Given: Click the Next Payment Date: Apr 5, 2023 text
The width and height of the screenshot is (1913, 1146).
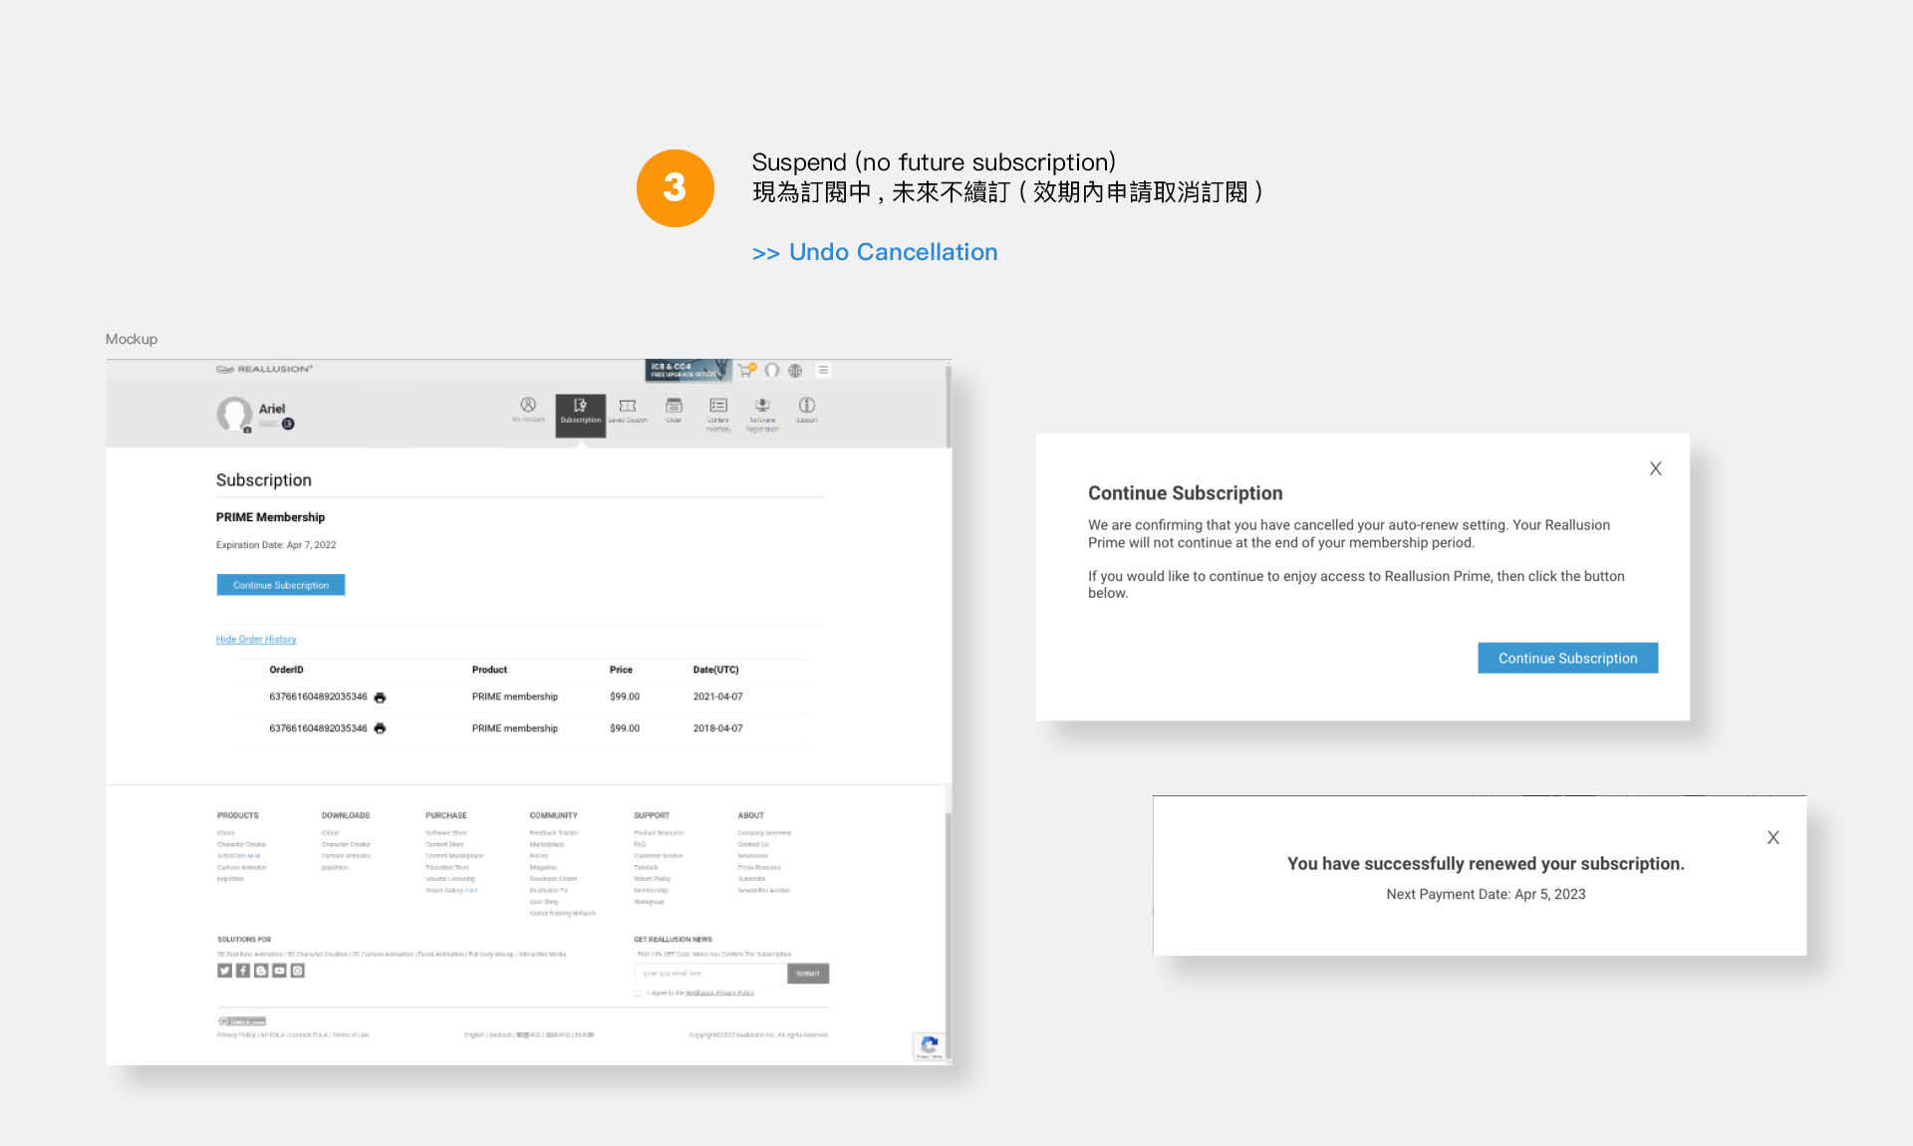Looking at the screenshot, I should [1486, 894].
